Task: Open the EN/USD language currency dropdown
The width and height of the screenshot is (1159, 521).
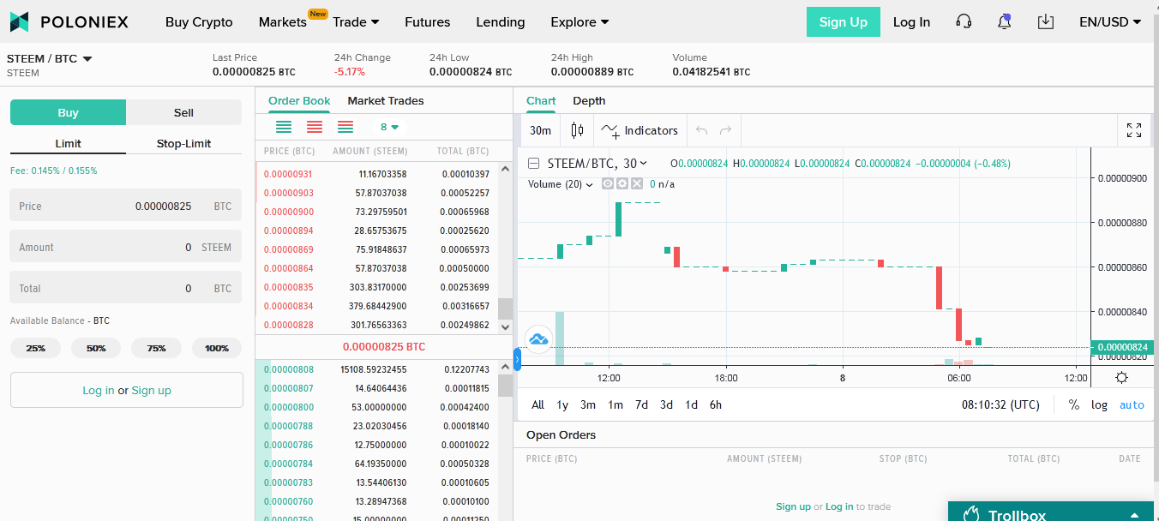Action: point(1110,22)
